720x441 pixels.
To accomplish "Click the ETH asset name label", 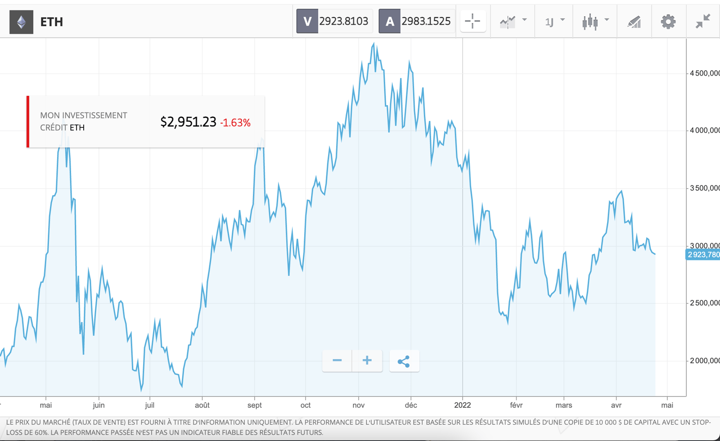I will [52, 22].
